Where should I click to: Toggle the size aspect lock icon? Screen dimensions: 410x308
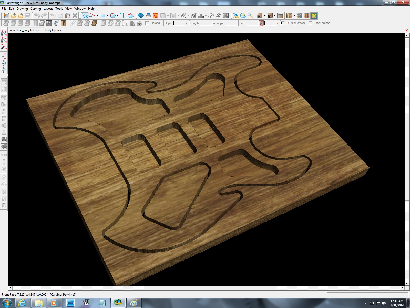[261, 23]
